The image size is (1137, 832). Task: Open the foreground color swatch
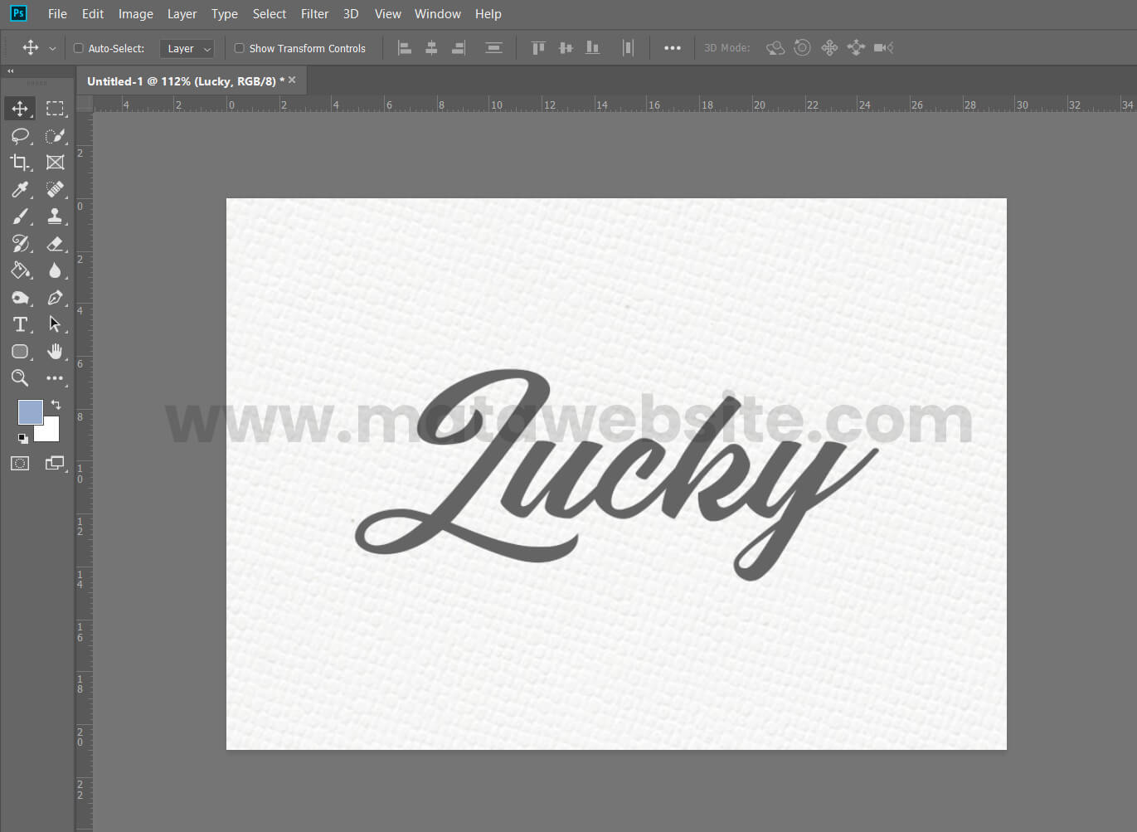[30, 412]
